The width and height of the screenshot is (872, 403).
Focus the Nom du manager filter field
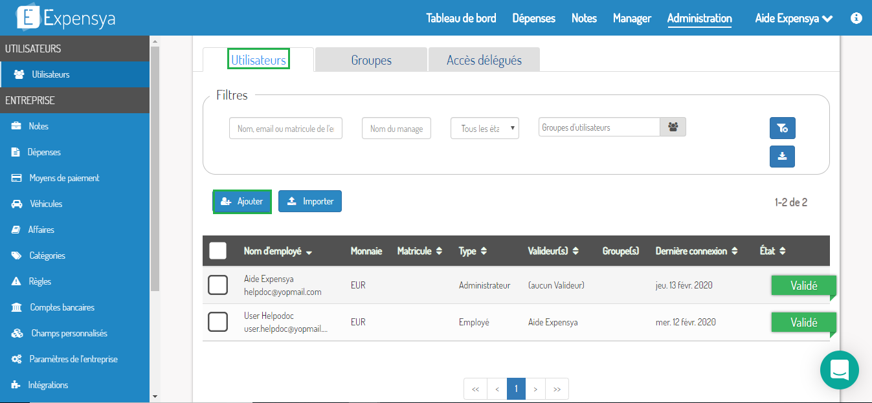[396, 128]
